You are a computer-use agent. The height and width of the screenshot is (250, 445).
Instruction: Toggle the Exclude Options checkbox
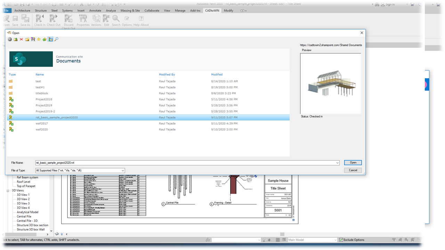tap(341, 240)
